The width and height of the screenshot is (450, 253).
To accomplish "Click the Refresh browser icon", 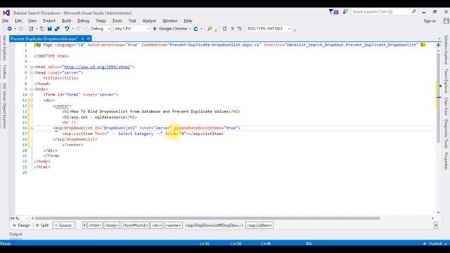I will (x=196, y=29).
